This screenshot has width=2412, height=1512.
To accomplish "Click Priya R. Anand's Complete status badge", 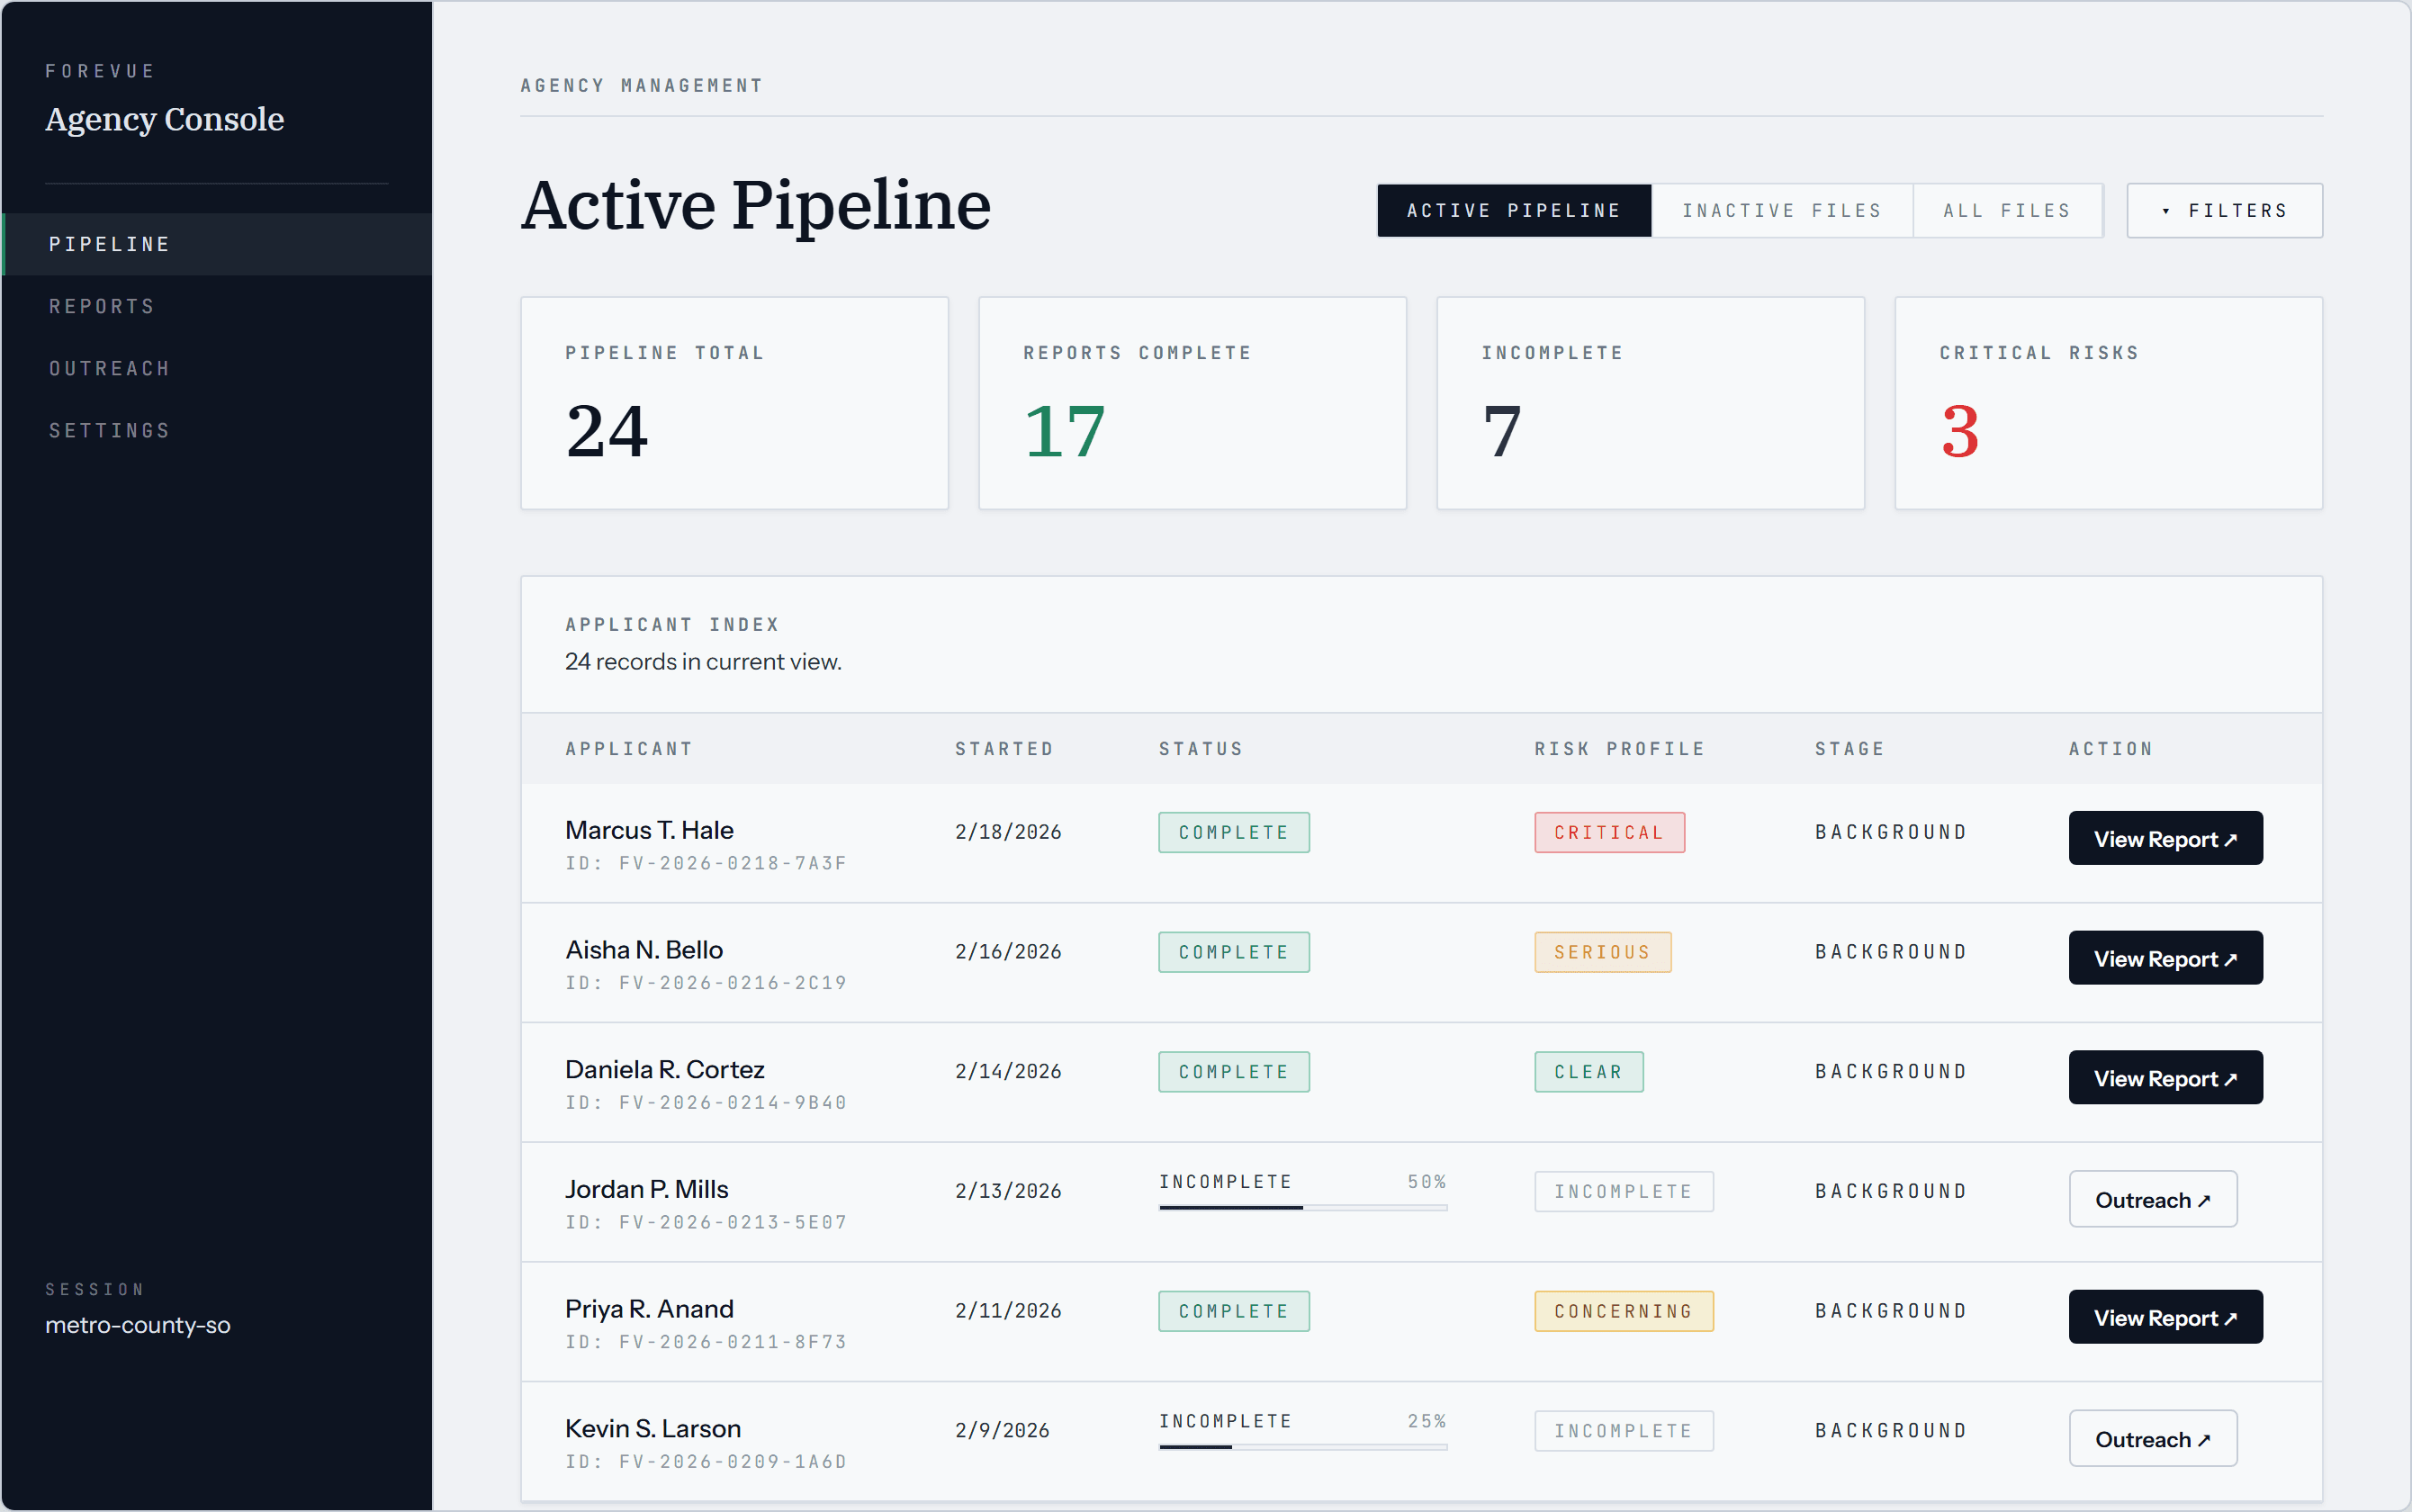I will tap(1233, 1311).
